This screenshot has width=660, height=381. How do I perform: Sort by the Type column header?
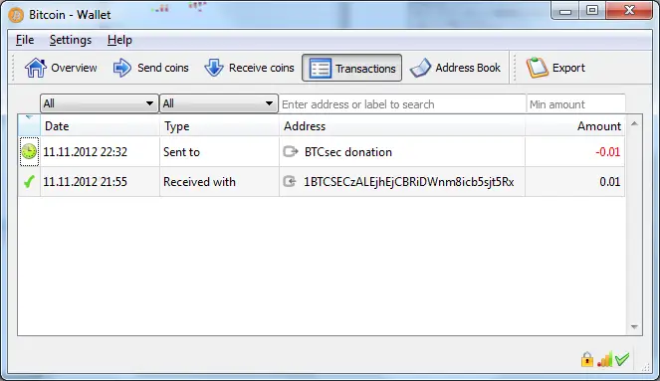coord(219,125)
